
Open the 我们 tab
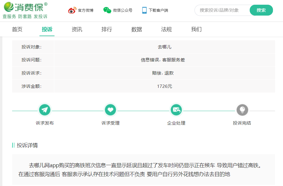[196, 29]
